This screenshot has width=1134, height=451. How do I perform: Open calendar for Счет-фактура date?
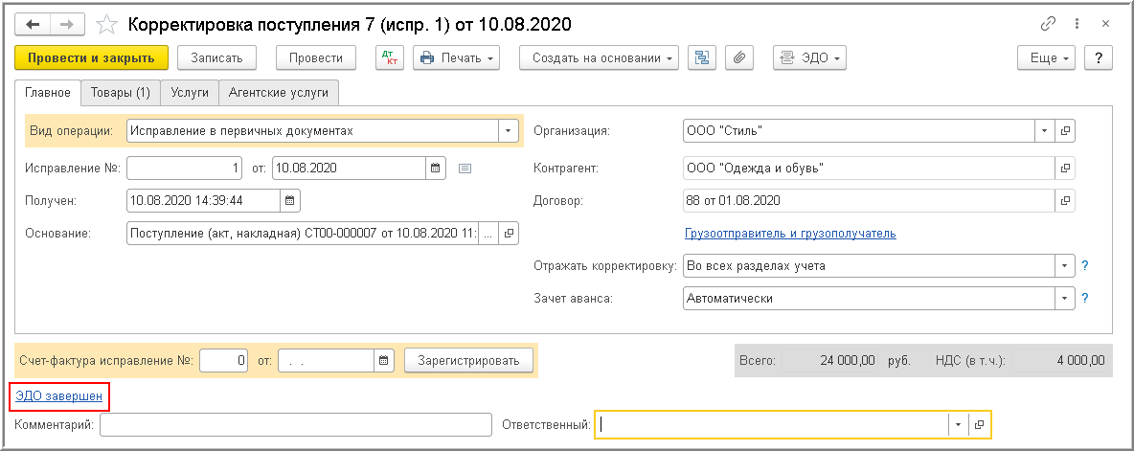pyautogui.click(x=384, y=360)
